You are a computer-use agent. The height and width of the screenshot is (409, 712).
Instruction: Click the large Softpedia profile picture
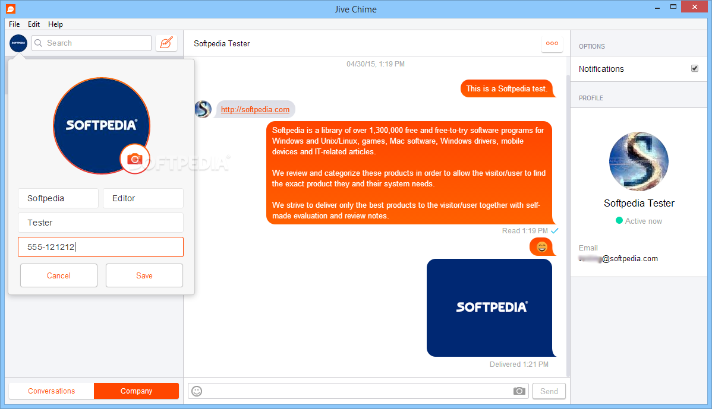click(x=101, y=126)
